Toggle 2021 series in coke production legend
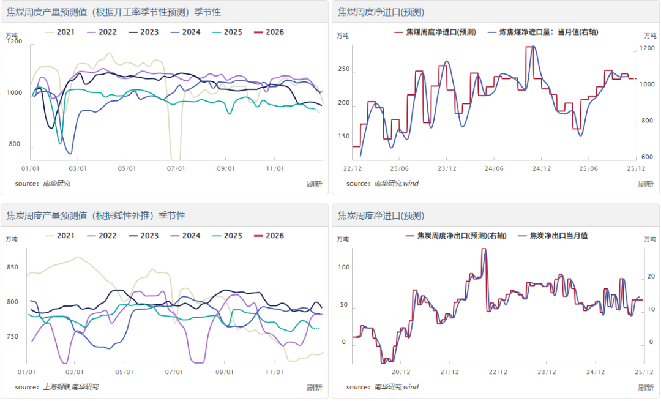The width and height of the screenshot is (661, 401). [x=60, y=236]
